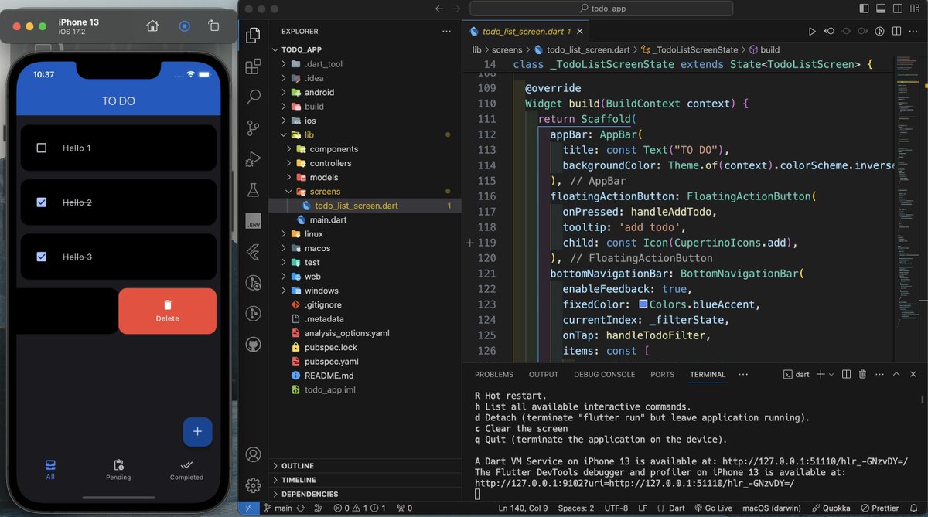Kill the terminal with trash icon

click(x=862, y=374)
